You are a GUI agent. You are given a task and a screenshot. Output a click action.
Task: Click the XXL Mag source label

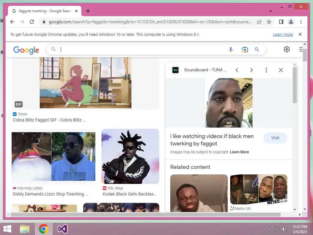tap(115, 188)
